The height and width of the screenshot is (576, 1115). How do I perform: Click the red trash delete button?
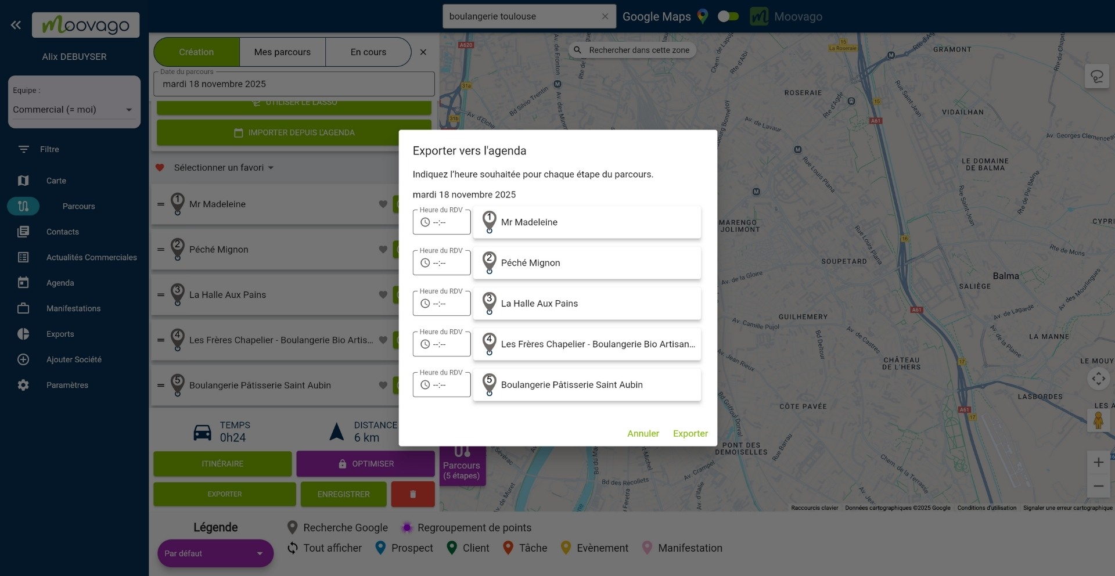413,494
